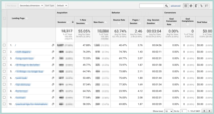Image resolution: width=214 pixels, height=114 pixels.
Task: Open landing page row 5 external link icon
Action: coord(53,71)
